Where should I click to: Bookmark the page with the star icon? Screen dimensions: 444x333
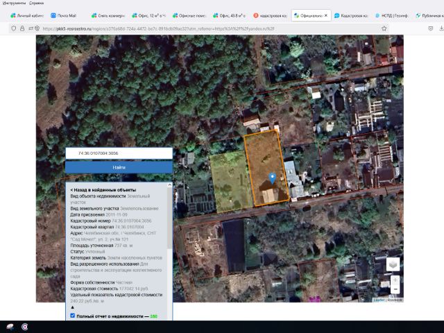pyautogui.click(x=384, y=28)
